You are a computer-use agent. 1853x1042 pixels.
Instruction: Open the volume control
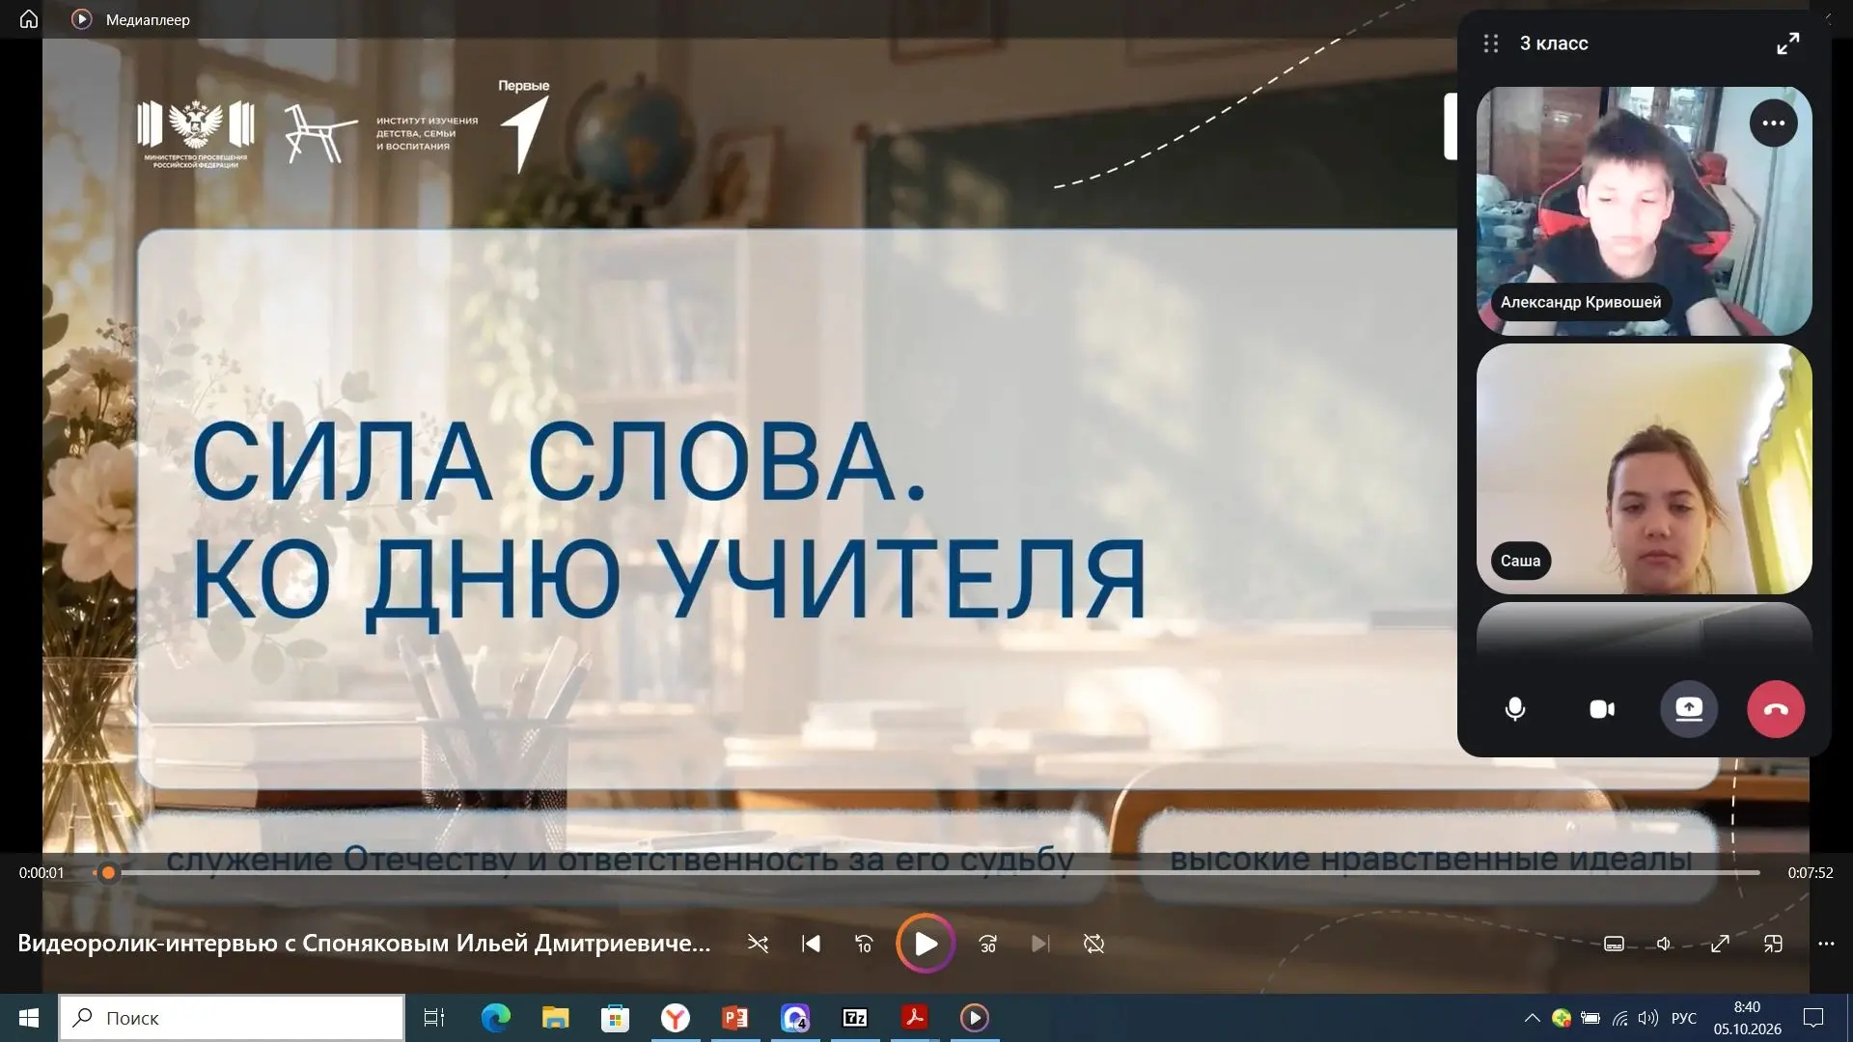coord(1664,944)
